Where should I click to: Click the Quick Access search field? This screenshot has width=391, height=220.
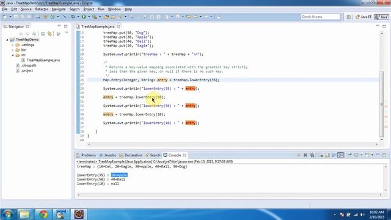coord(320,16)
